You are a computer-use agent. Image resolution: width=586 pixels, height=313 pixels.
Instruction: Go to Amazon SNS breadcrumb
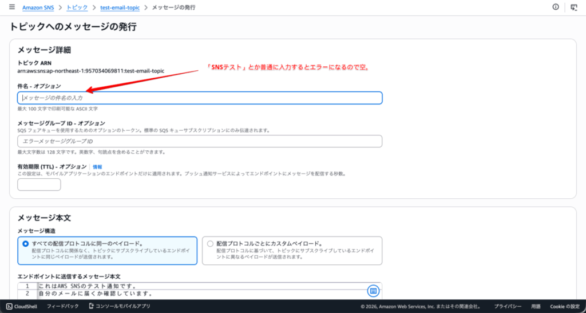[x=37, y=7]
